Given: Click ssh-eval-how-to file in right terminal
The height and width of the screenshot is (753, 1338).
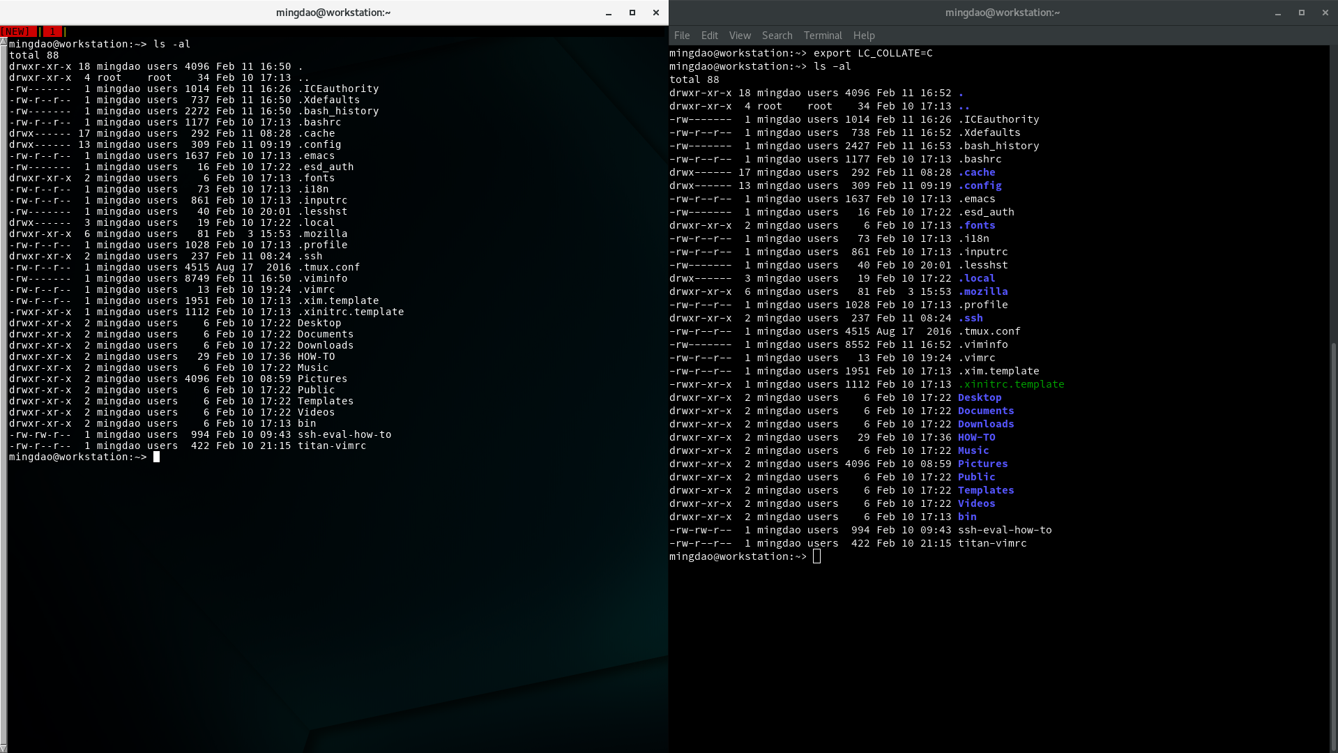Looking at the screenshot, I should 1005,530.
